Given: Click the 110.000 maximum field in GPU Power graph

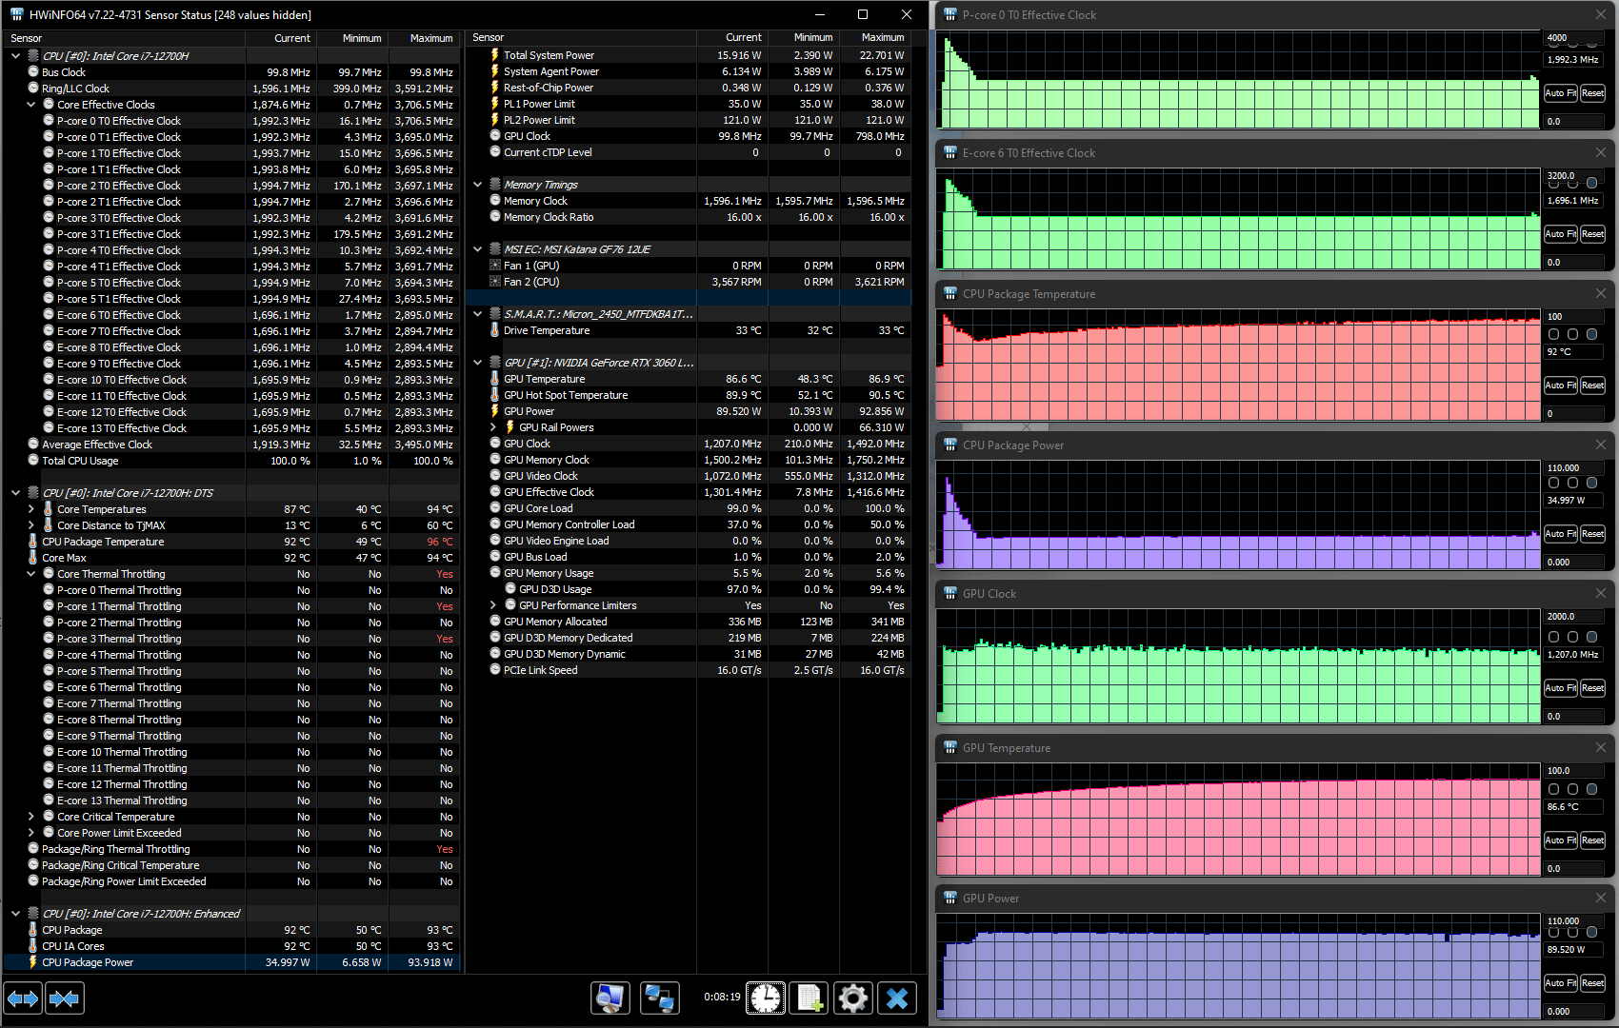Looking at the screenshot, I should click(1573, 921).
